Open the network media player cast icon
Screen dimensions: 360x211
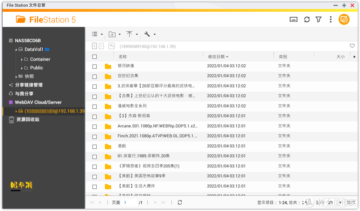click(x=293, y=20)
